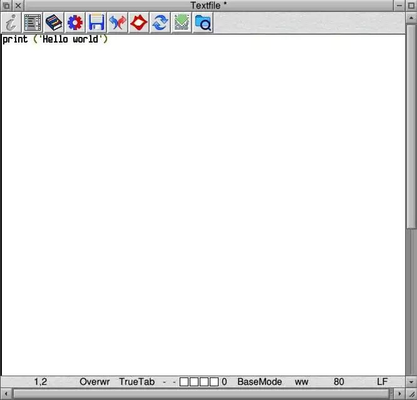Image resolution: width=417 pixels, height=400 pixels.
Task: Toggle the second empty box in status bar
Action: tap(194, 382)
